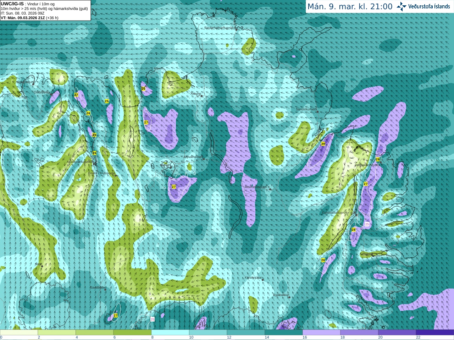The width and height of the screenshot is (454, 340).
Task: Select the Mývatnsöræfi station label
Action: (x=193, y=157)
